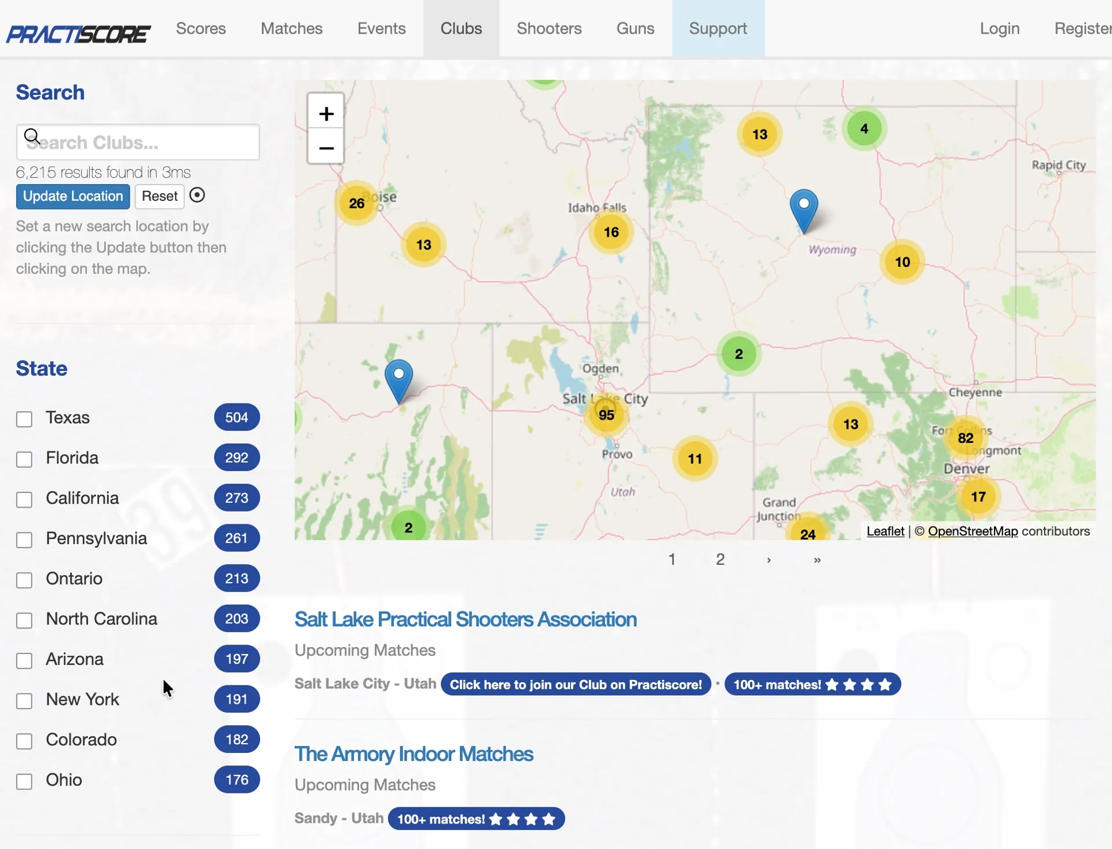This screenshot has height=849, width=1112.
Task: Zoom in on the map
Action: [x=326, y=113]
